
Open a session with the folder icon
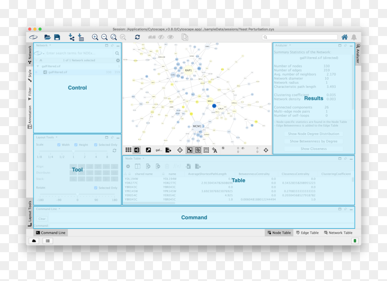(x=47, y=37)
